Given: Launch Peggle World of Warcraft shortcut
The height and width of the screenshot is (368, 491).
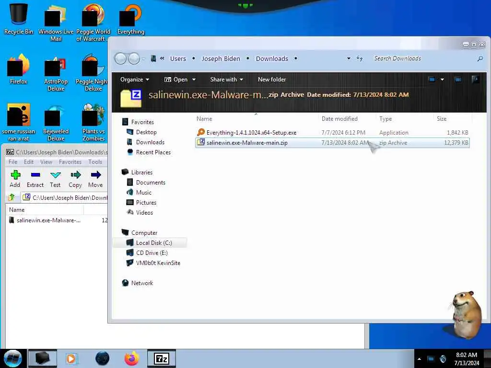Looking at the screenshot, I should point(93,22).
